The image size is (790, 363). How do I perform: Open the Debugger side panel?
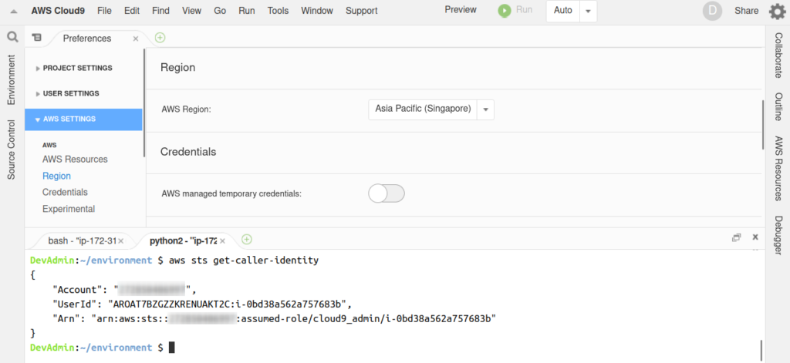pyautogui.click(x=778, y=234)
